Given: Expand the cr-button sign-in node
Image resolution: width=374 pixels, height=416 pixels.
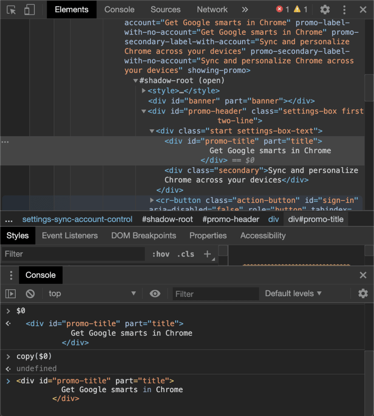Looking at the screenshot, I should coord(152,200).
